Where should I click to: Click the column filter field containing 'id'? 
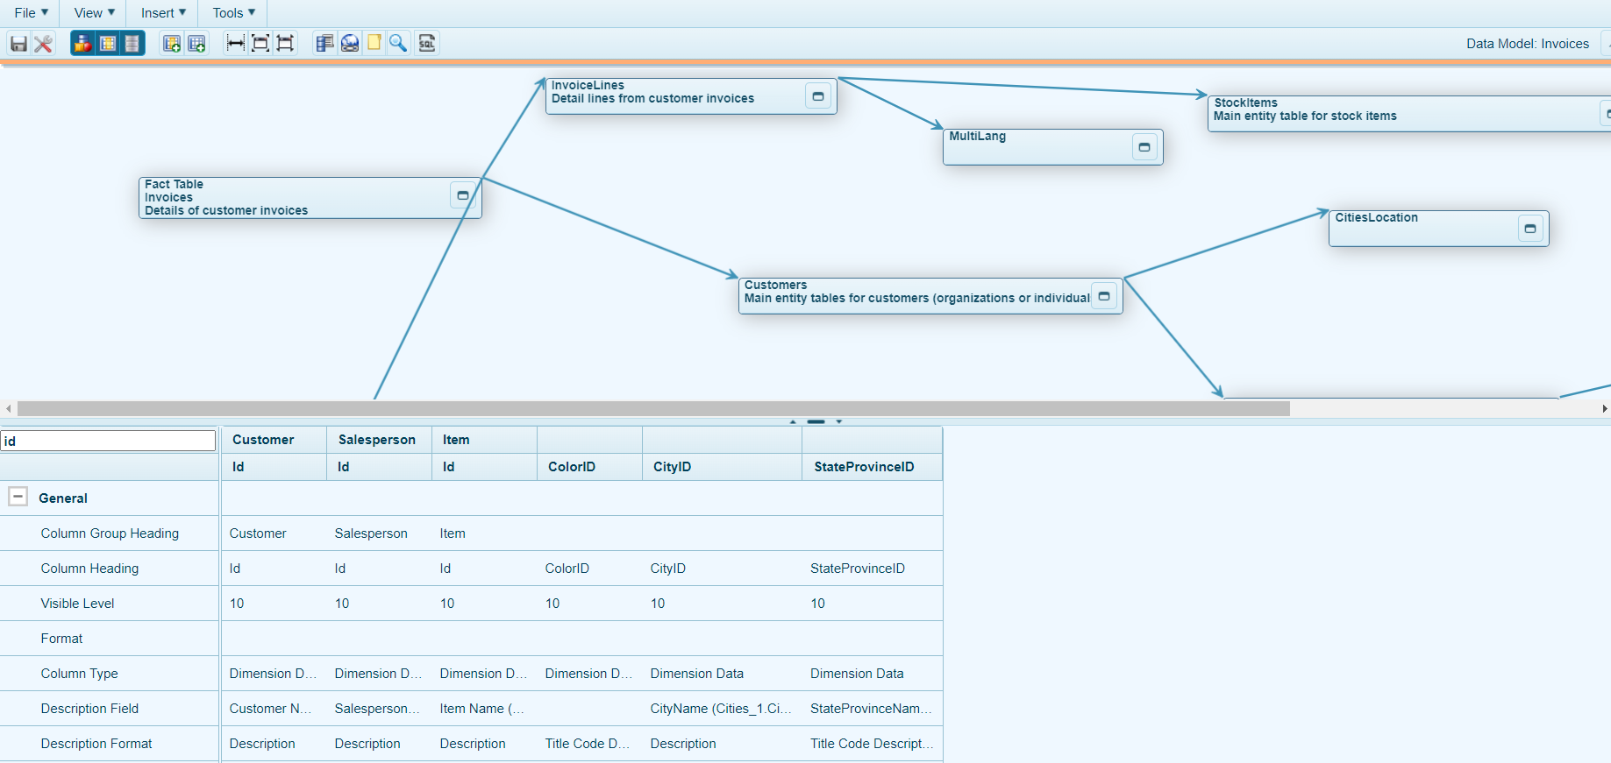(x=109, y=441)
